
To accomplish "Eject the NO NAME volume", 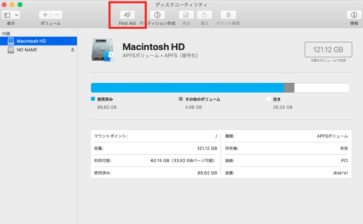I will (72, 50).
